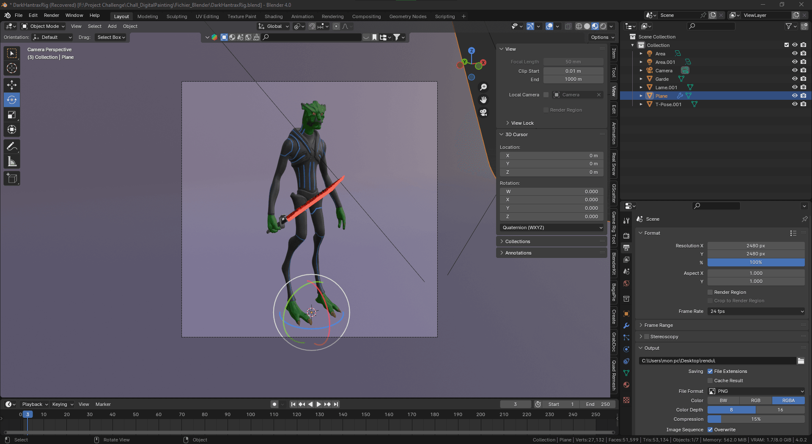Viewport: 812px width, 444px height.
Task: Open the PNG file format dropdown
Action: click(x=756, y=391)
